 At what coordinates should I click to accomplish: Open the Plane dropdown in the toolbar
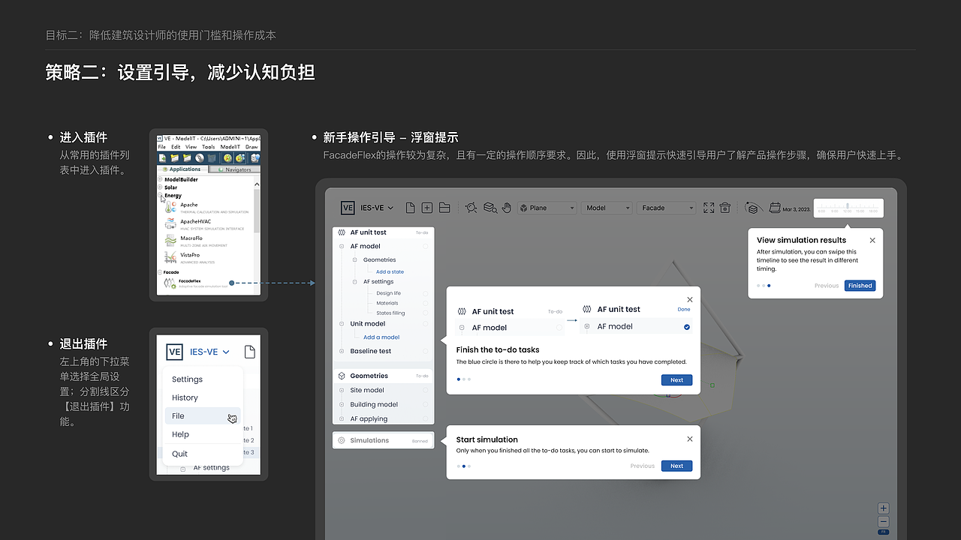[x=547, y=208]
